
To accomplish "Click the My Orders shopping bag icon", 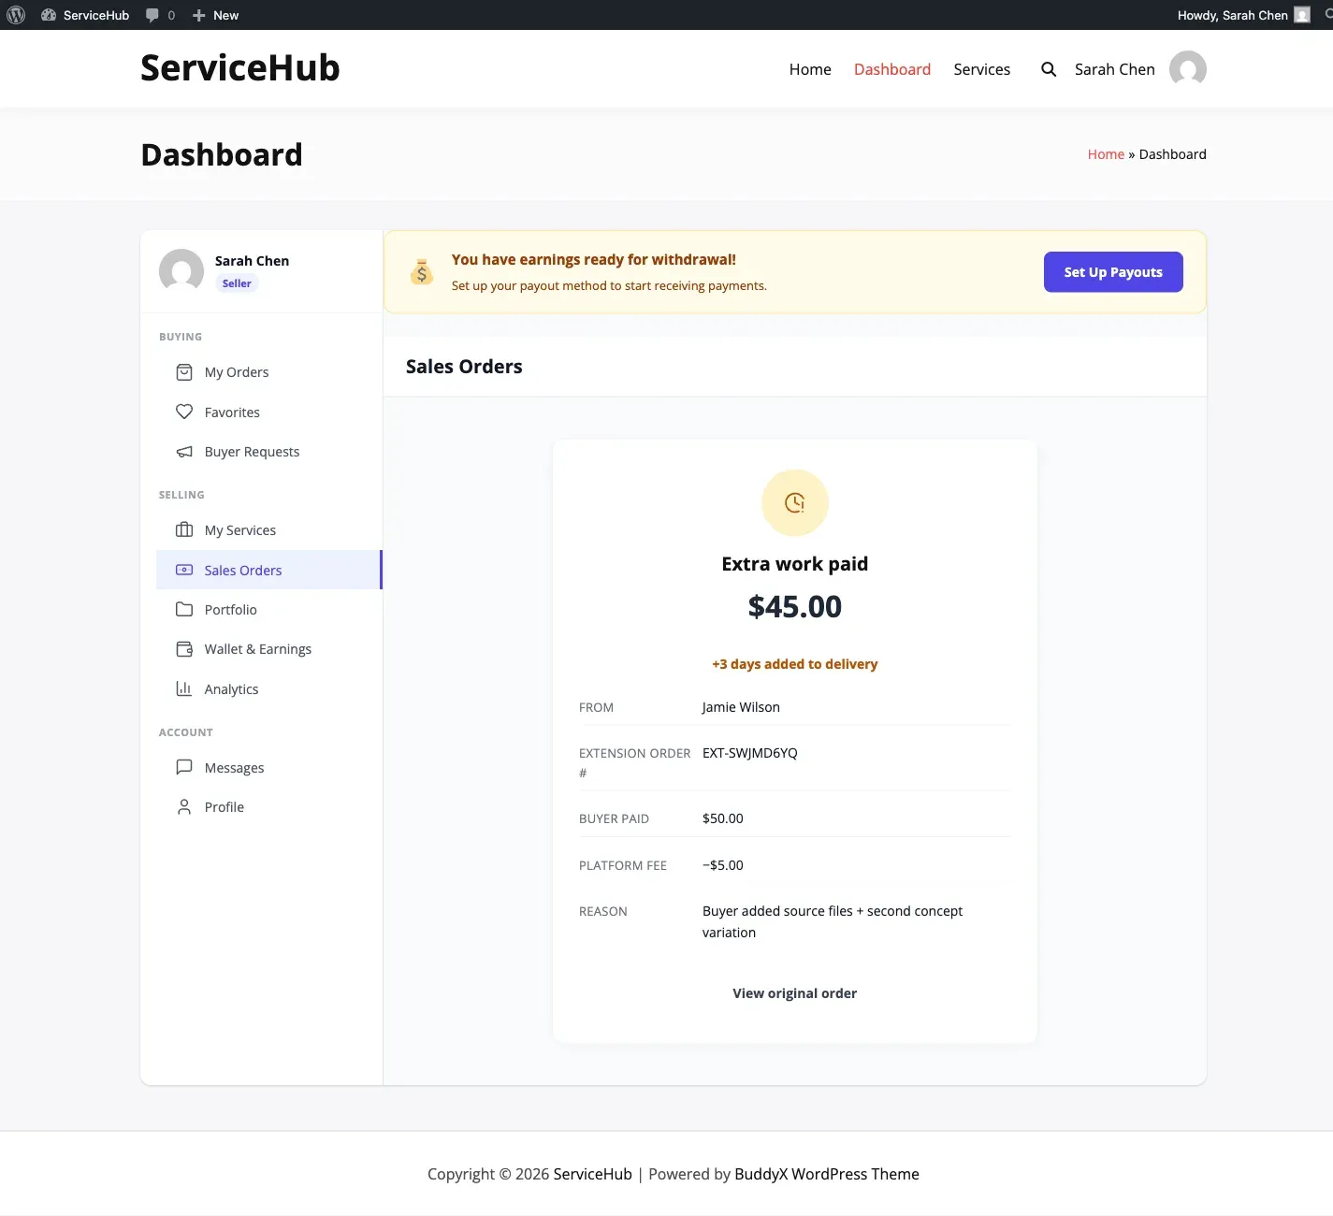I will point(184,372).
